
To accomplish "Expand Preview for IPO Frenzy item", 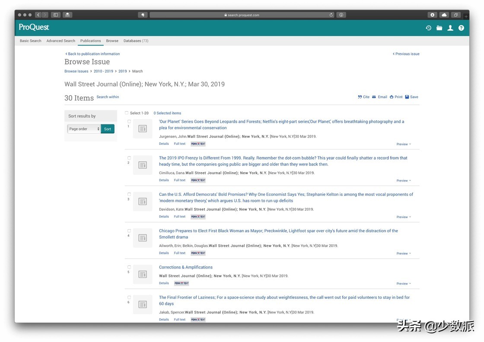I will 404,181.
